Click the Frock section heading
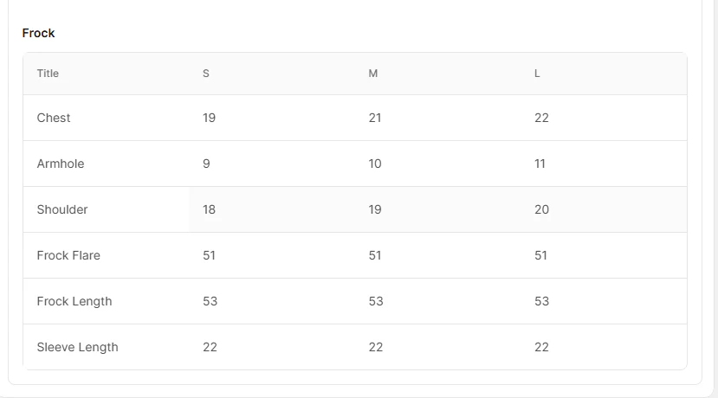 click(38, 33)
